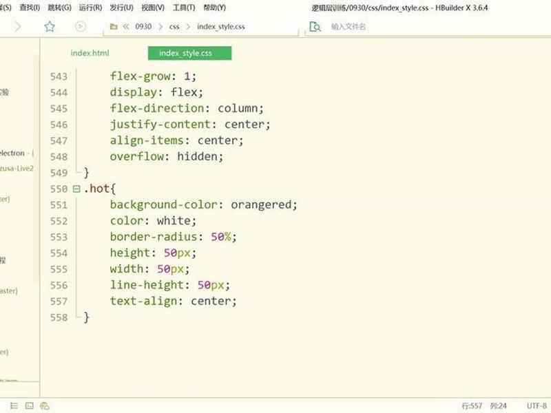The width and height of the screenshot is (551, 413).
Task: Click overflow: hidden on line 548
Action: click(167, 157)
